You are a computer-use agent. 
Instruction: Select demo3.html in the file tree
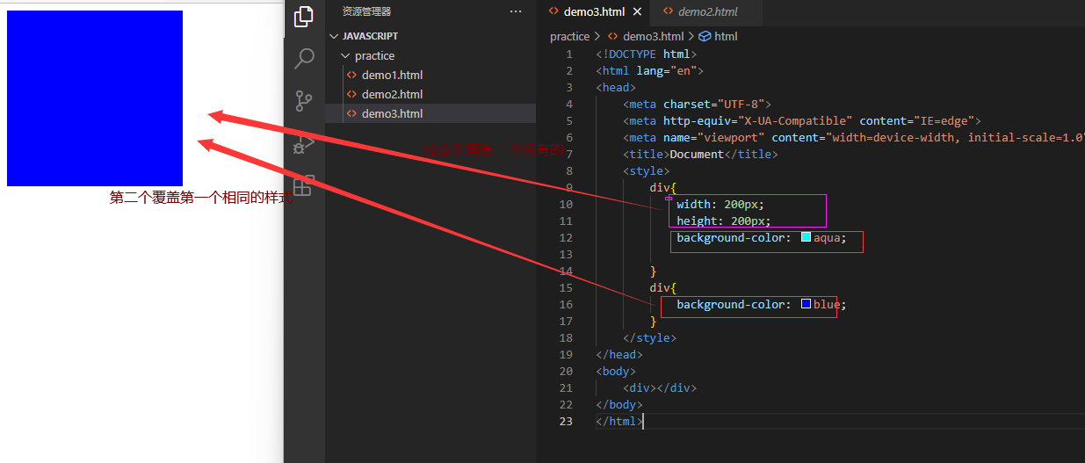(x=430, y=113)
